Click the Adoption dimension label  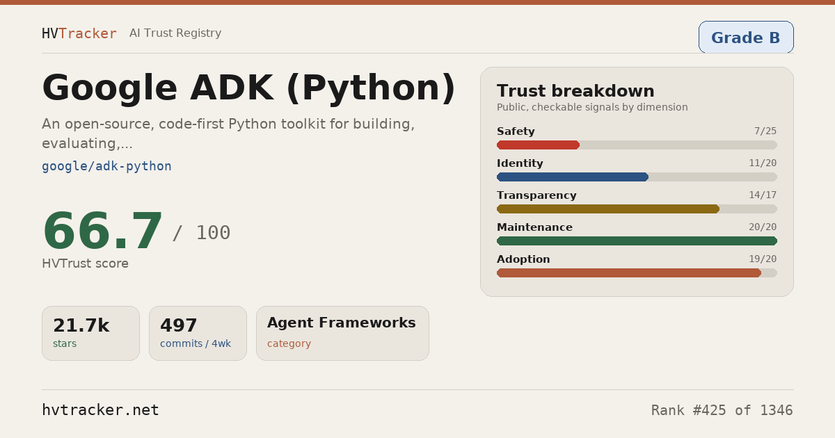[x=523, y=259]
